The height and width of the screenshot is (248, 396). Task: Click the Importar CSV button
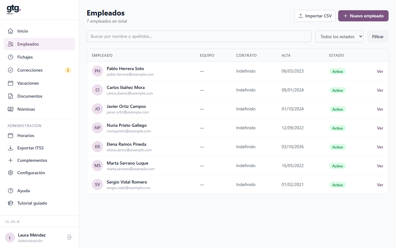pyautogui.click(x=315, y=16)
